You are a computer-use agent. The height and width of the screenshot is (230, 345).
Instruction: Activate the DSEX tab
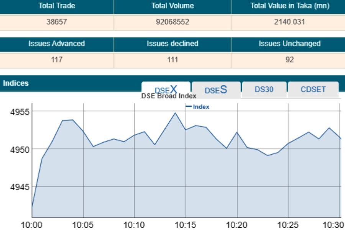coord(166,89)
